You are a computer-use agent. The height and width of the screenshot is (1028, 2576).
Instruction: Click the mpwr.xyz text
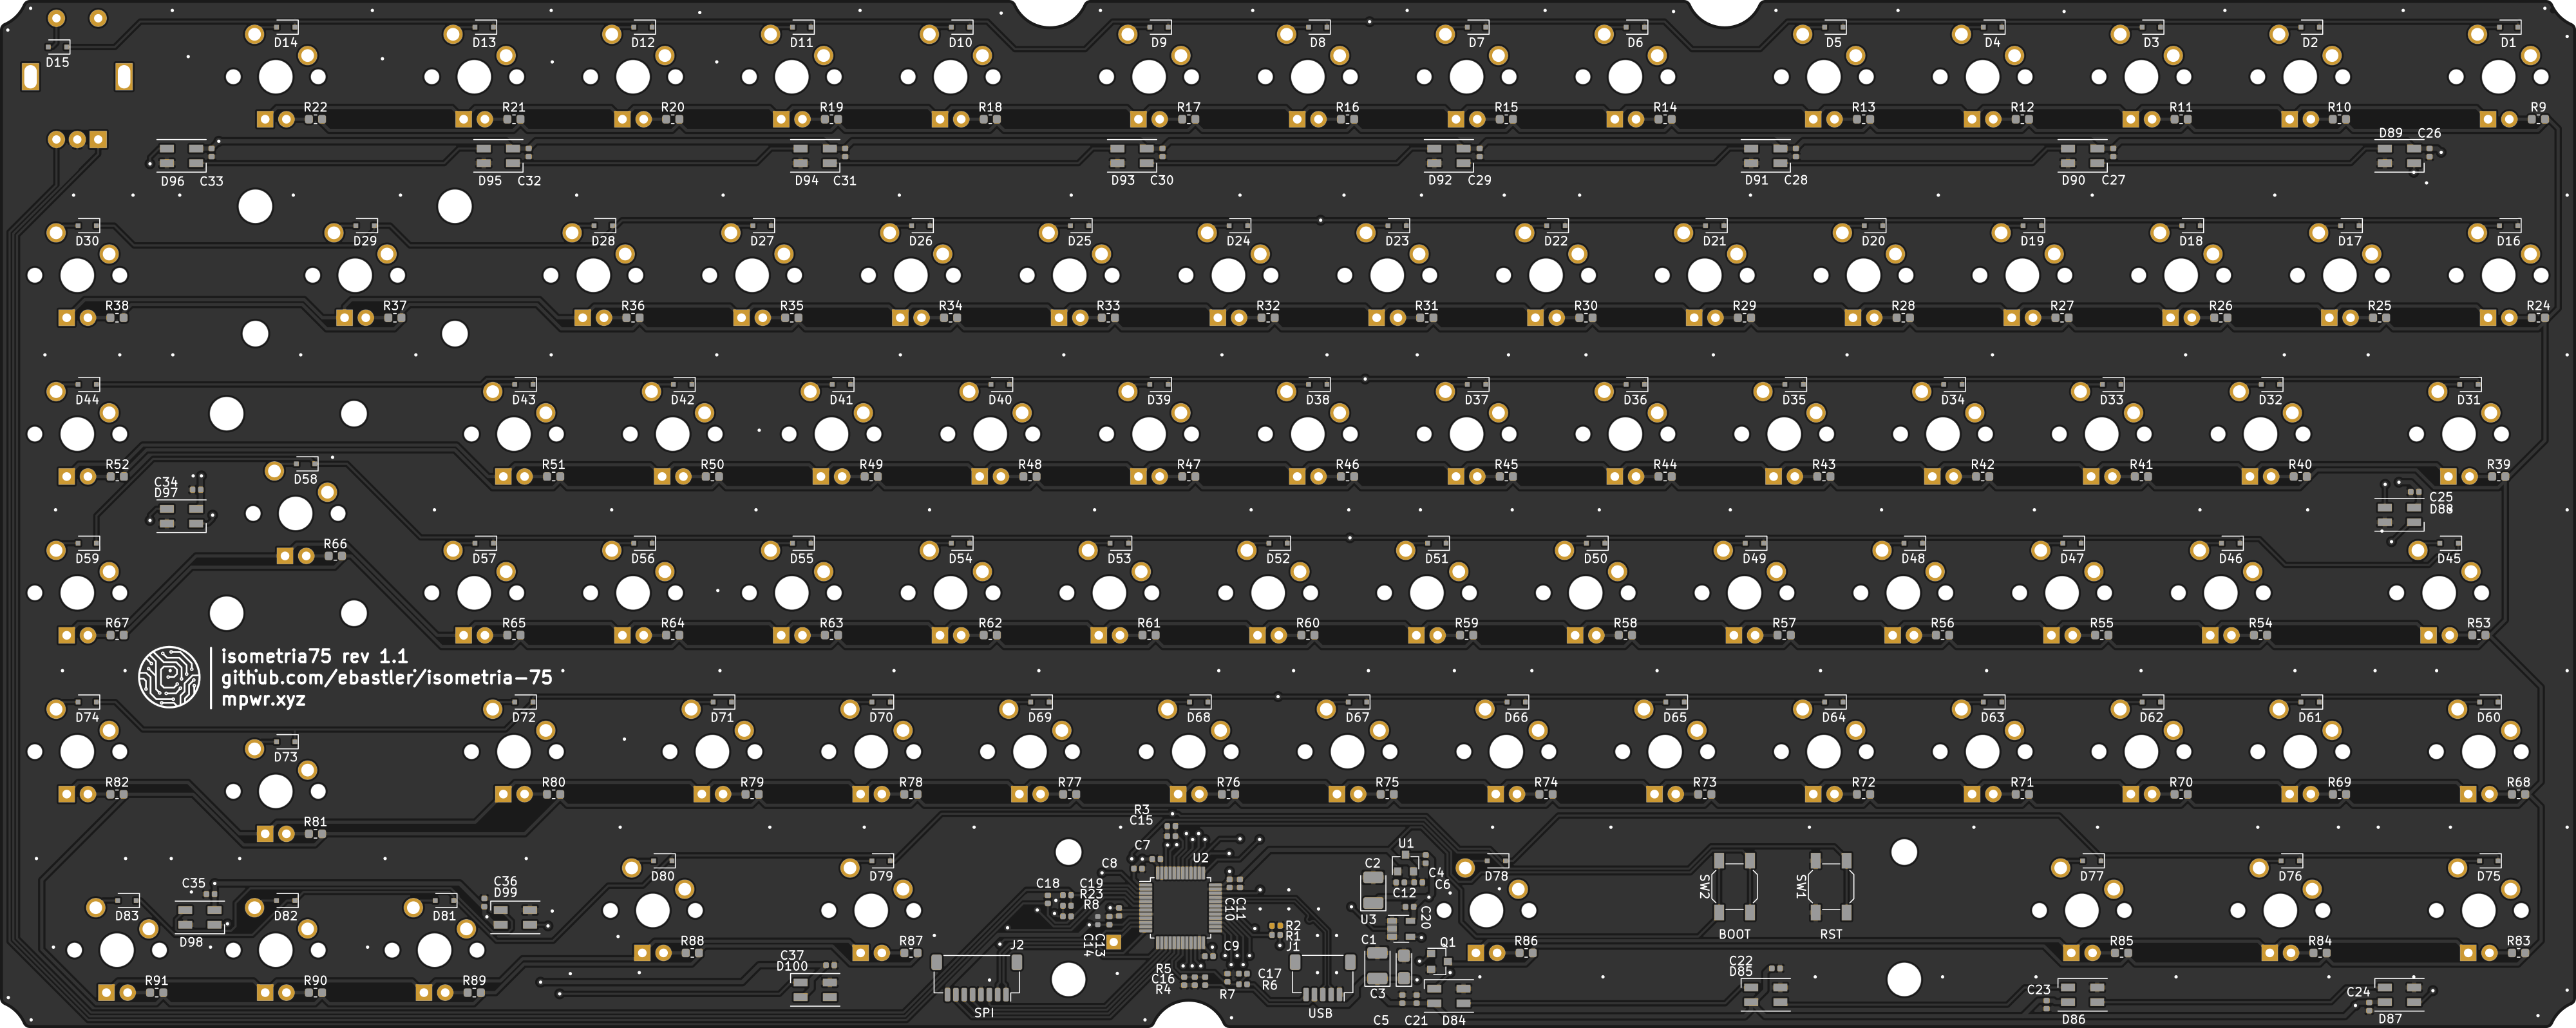tap(263, 699)
